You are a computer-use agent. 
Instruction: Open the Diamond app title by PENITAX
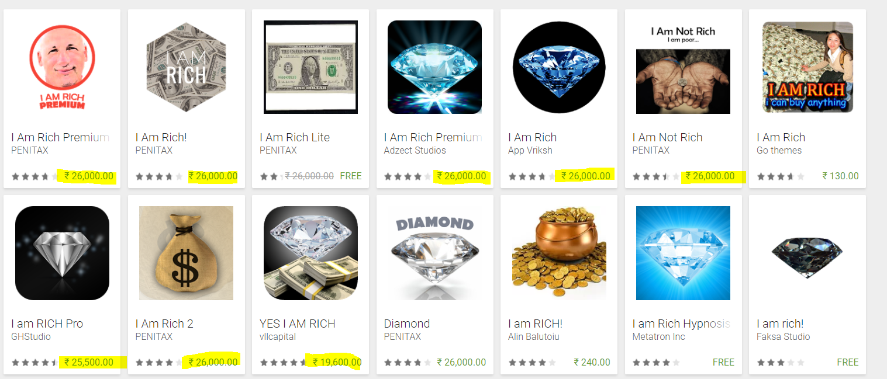pyautogui.click(x=407, y=324)
